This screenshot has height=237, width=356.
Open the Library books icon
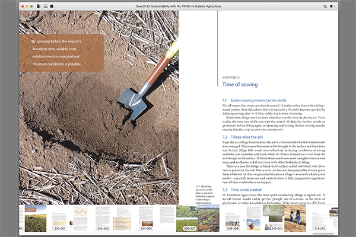click(x=39, y=6)
